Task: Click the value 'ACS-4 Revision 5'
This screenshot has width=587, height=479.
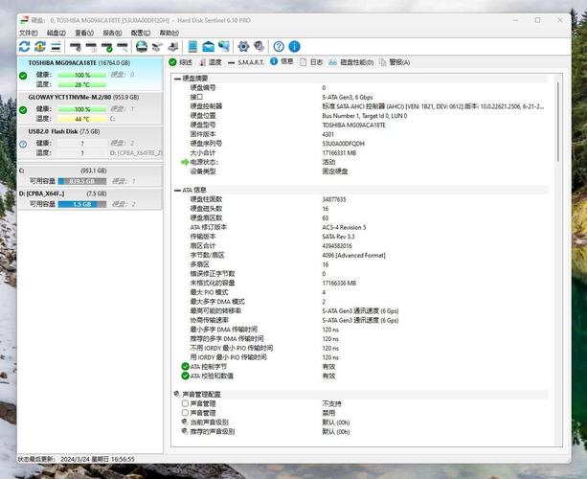Action: [344, 227]
